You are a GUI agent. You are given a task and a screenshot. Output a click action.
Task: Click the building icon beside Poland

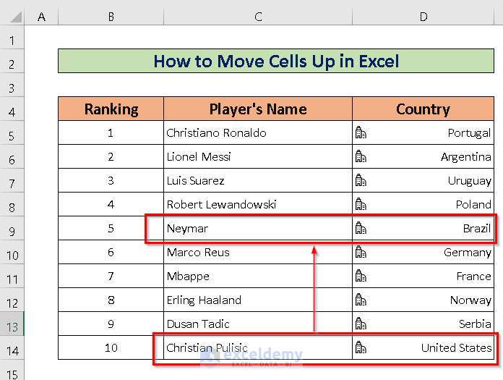[x=361, y=204]
